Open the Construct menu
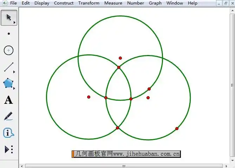Viewport: 235px width, 168px height. point(64,3)
